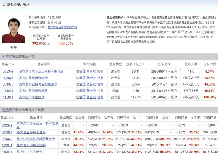Open 估值图 link for fund 005827
219x156 pixels.
pos(81,78)
